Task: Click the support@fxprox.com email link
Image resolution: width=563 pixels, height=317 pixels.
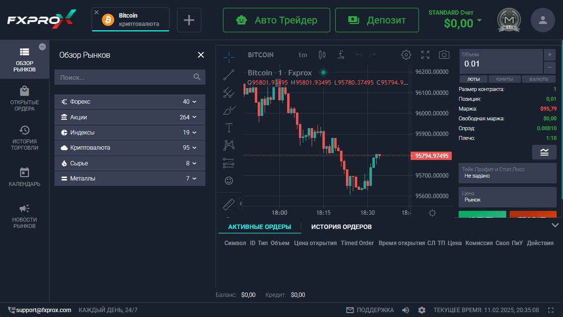Action: pos(44,310)
